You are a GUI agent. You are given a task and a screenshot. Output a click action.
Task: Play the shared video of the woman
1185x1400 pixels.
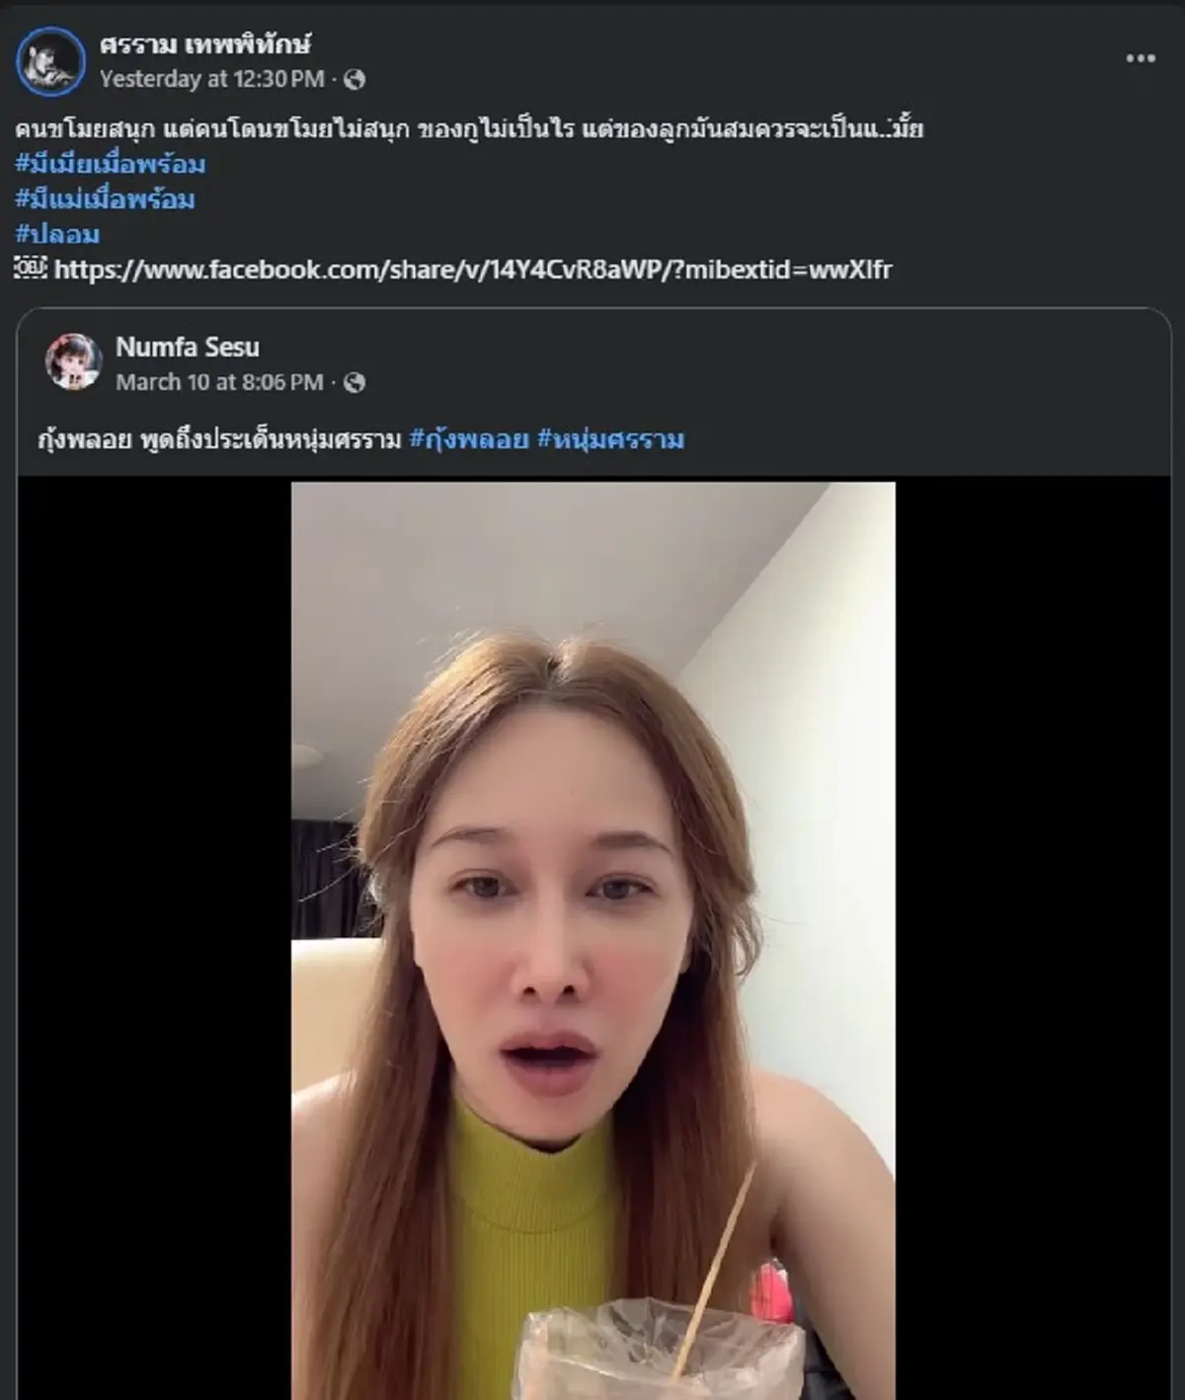click(592, 938)
